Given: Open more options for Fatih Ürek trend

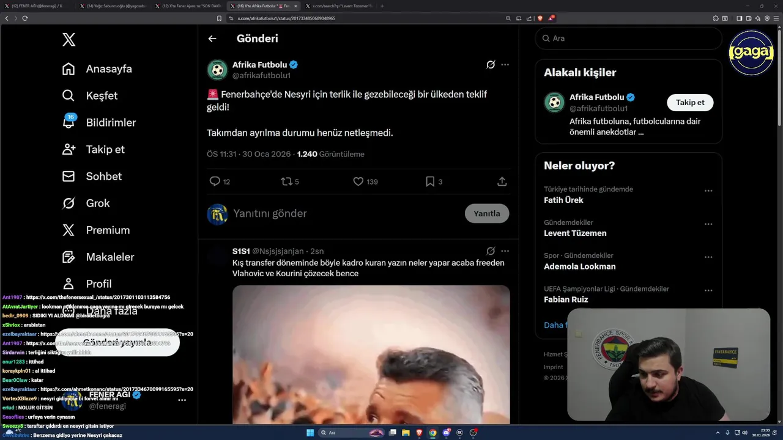Looking at the screenshot, I should pos(708,191).
